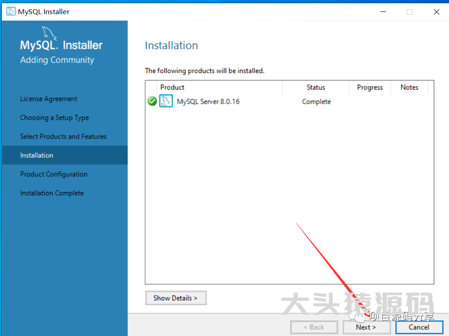Sort by the Status column header
This screenshot has height=336, width=449.
(x=316, y=87)
